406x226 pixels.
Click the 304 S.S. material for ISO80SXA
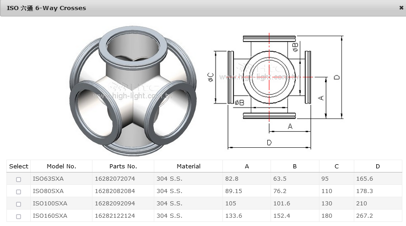[x=169, y=191]
